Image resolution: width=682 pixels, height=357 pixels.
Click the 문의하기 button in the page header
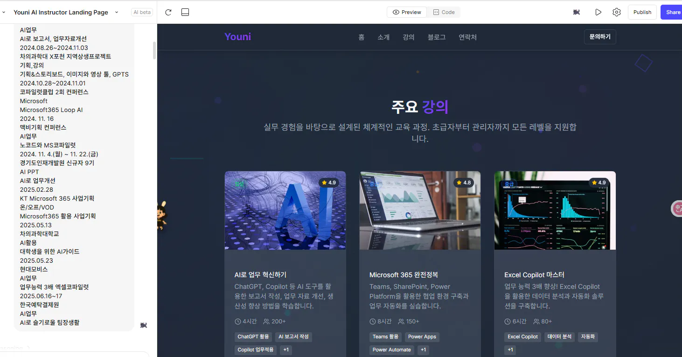600,36
